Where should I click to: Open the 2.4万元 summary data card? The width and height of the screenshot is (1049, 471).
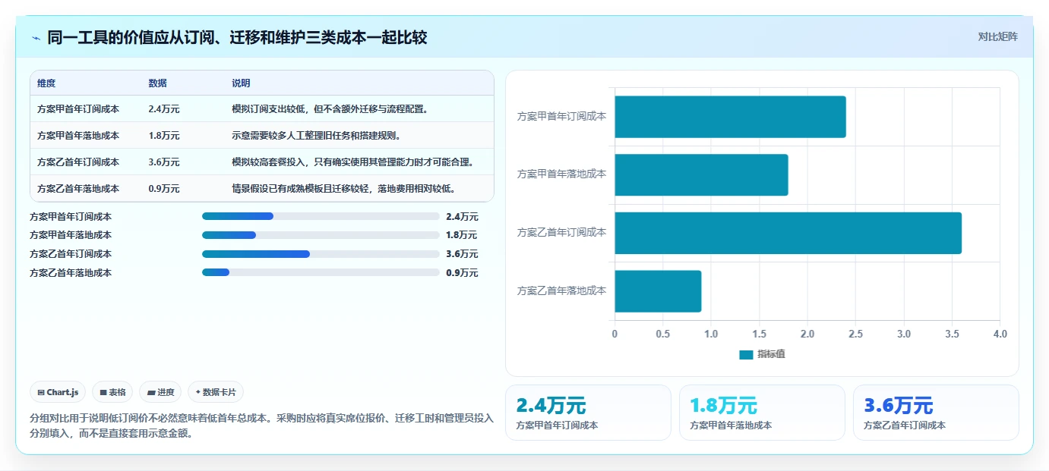click(588, 413)
